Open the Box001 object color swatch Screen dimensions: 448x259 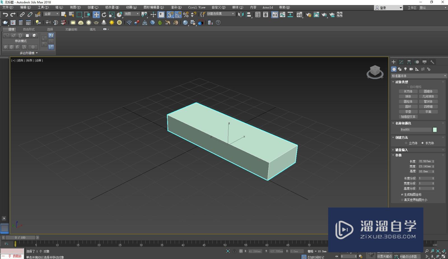pos(435,130)
